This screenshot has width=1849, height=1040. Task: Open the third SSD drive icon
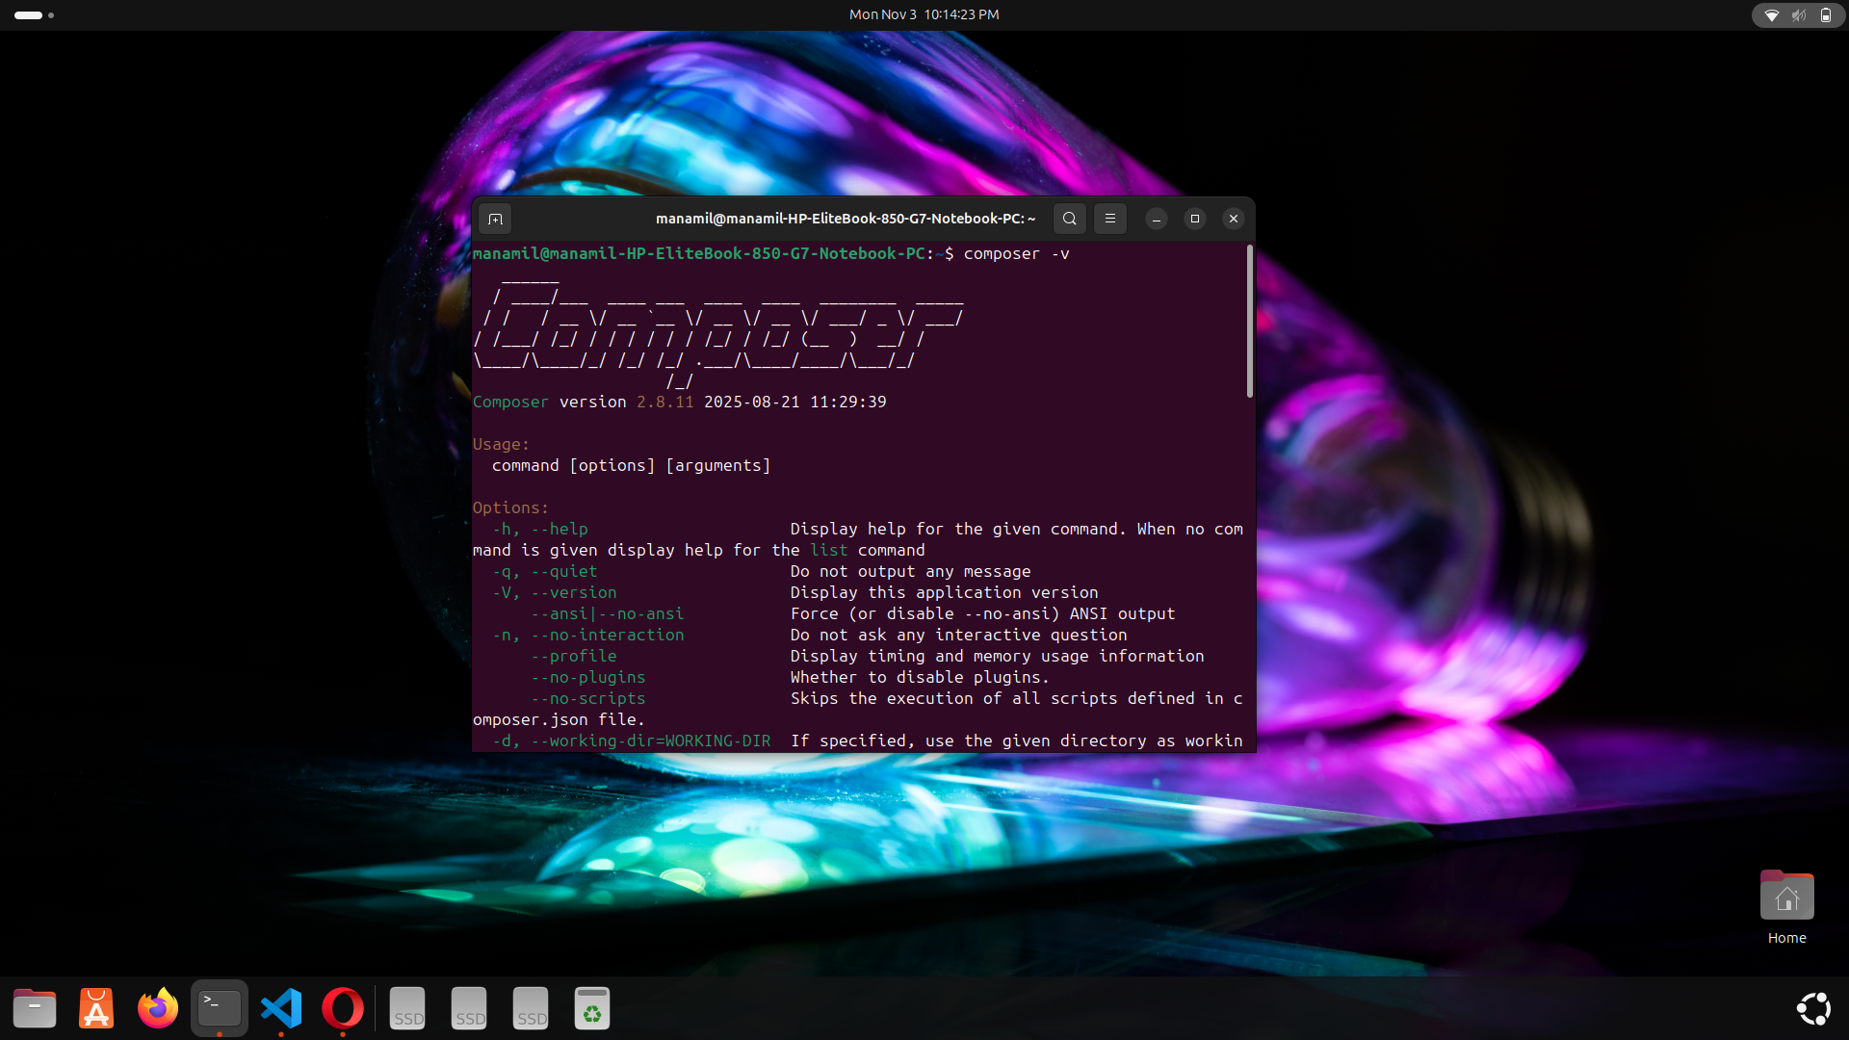(531, 1008)
